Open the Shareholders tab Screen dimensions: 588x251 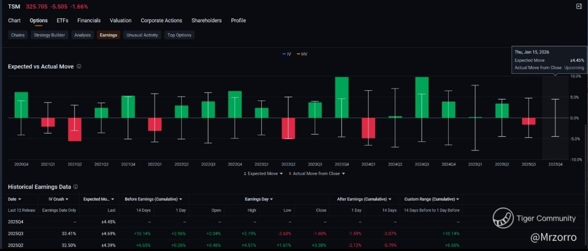(x=206, y=21)
